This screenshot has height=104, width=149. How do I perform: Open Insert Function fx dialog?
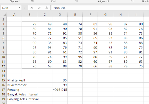click(47, 8)
